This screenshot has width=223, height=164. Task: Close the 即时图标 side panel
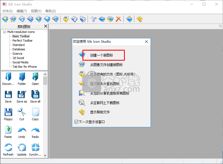click(x=46, y=26)
